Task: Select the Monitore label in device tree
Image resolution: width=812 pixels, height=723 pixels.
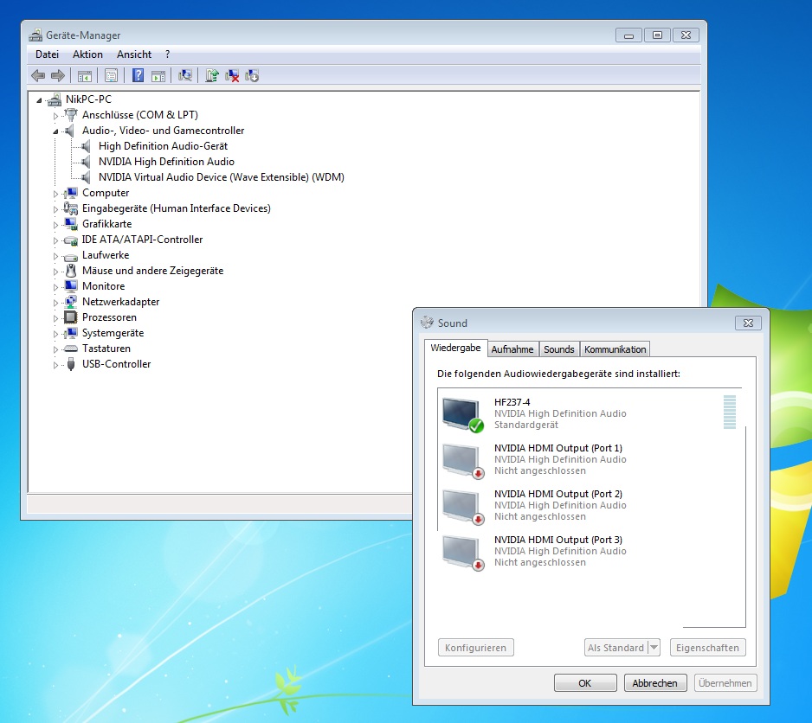Action: point(104,286)
